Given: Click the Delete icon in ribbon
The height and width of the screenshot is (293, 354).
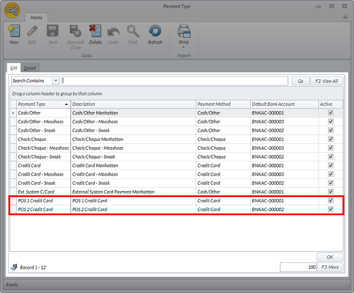Looking at the screenshot, I should tap(95, 31).
